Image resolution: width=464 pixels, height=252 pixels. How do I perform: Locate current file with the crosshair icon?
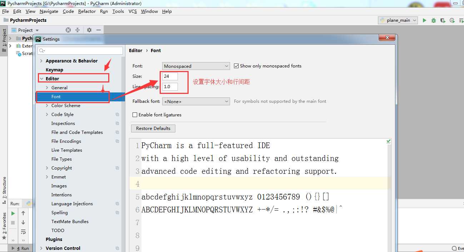click(68, 30)
